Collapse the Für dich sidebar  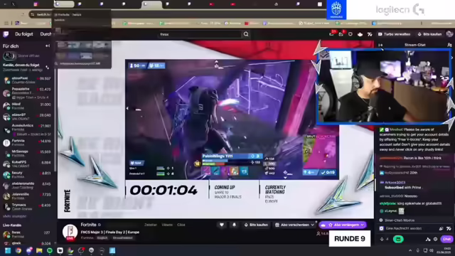point(48,46)
